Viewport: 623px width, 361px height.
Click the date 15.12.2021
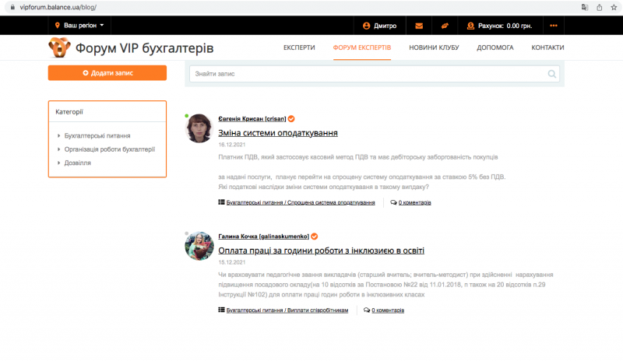point(231,262)
